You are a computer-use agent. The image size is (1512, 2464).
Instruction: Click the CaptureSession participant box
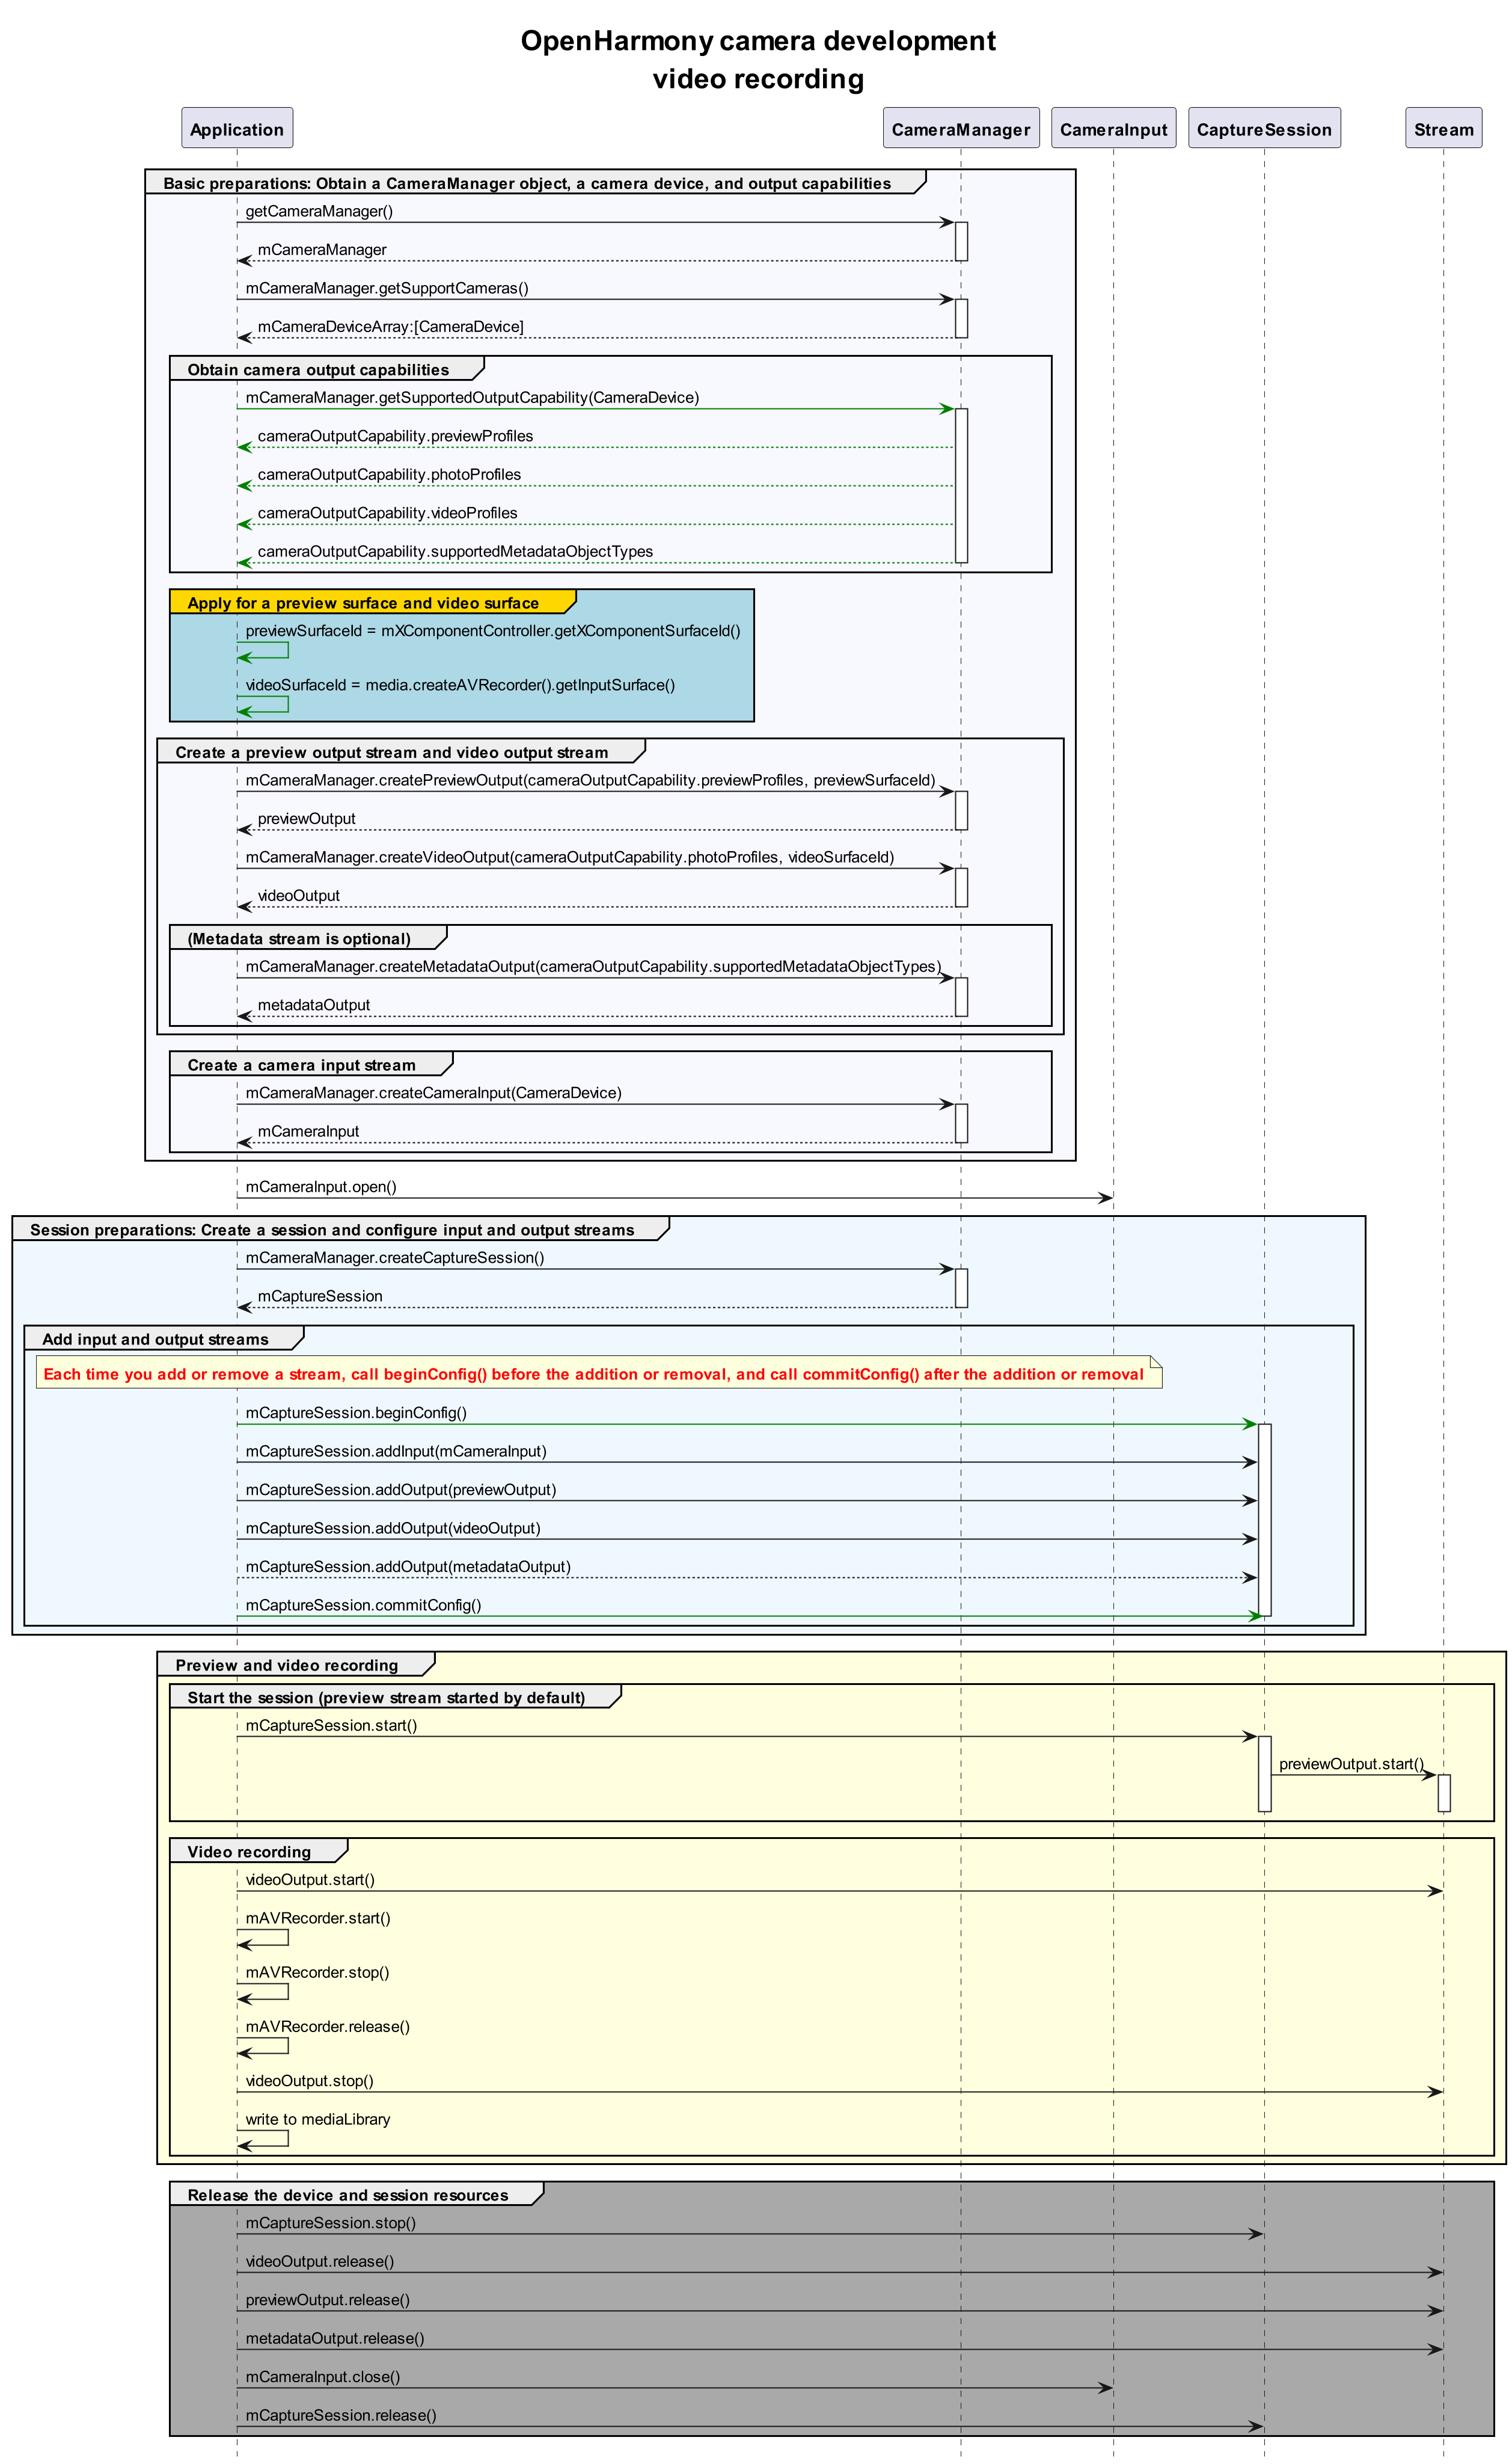(1264, 129)
